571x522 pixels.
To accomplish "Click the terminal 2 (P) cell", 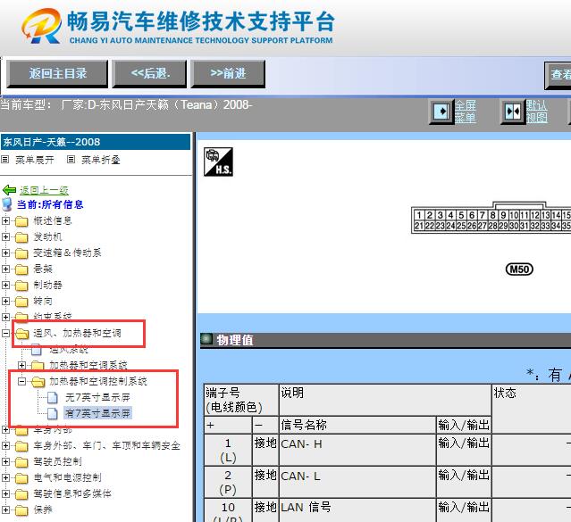I will 228,482.
